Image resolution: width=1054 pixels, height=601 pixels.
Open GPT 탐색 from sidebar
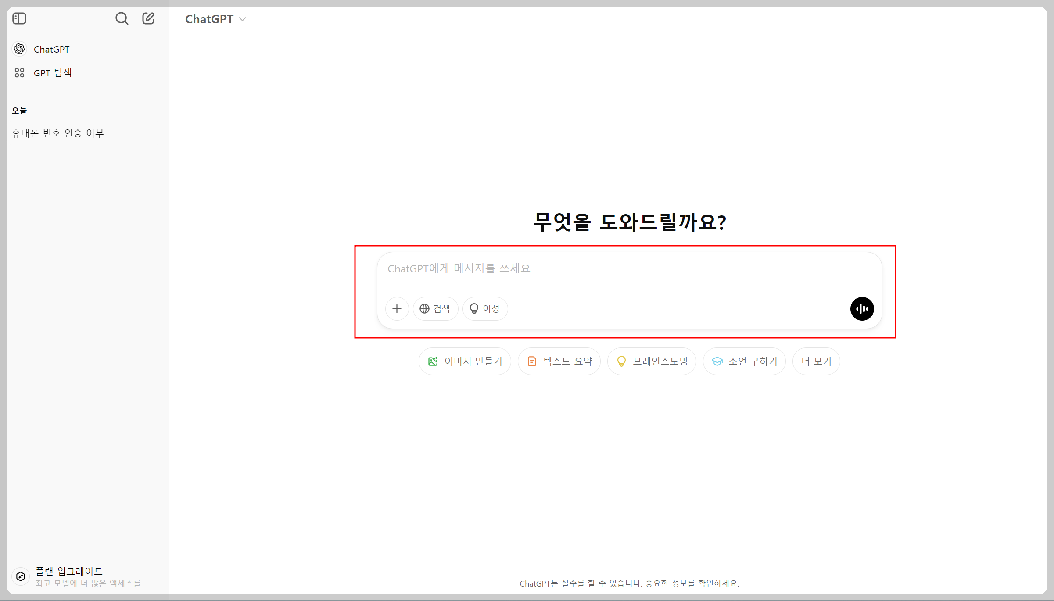click(53, 73)
